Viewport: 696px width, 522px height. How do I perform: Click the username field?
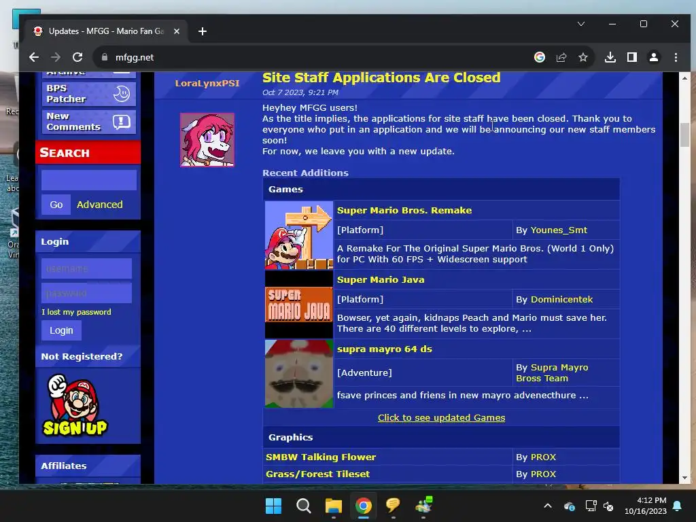86,268
